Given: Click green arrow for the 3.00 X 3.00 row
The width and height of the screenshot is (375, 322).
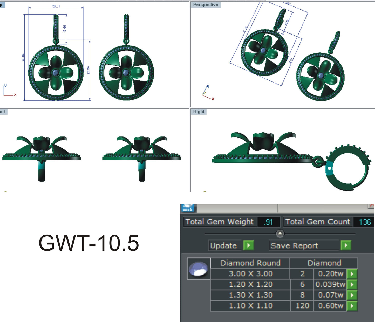Looking at the screenshot, I should pos(352,274).
